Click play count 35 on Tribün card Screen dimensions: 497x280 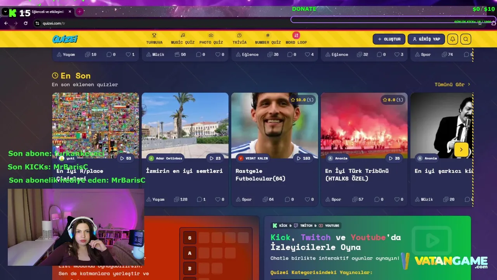[x=394, y=158]
